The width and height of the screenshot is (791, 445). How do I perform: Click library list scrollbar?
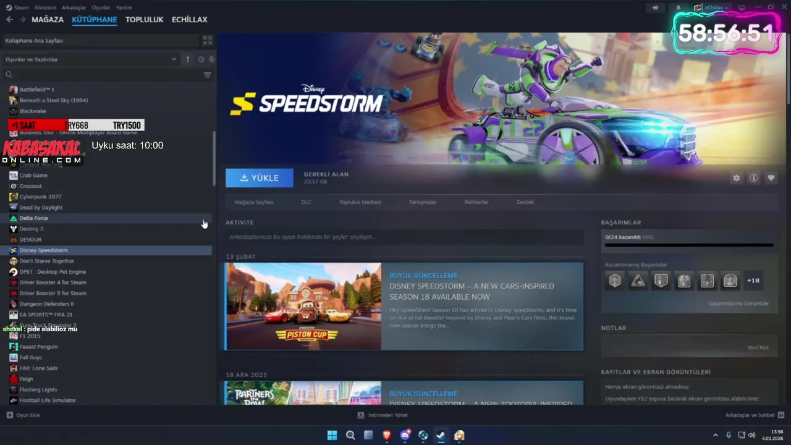click(214, 159)
